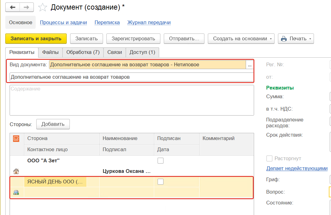331x215 pixels.
Task: Check Подписан box for ООО "А Зет"
Action: tap(160, 160)
